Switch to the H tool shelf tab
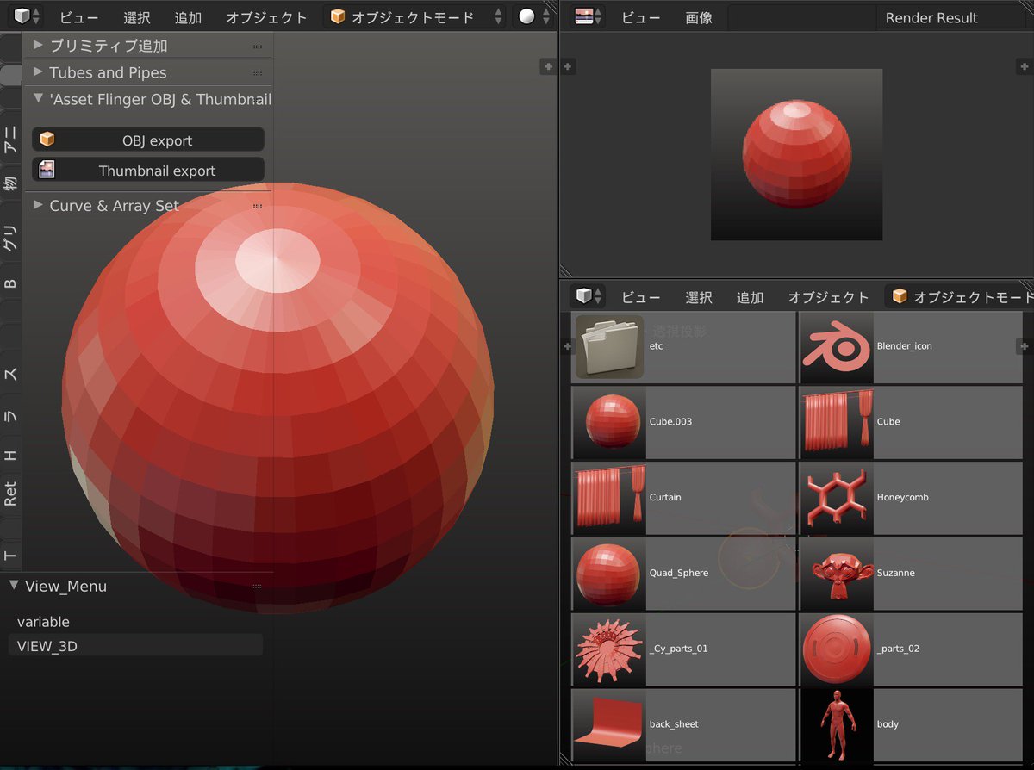The height and width of the screenshot is (770, 1034). (10, 454)
